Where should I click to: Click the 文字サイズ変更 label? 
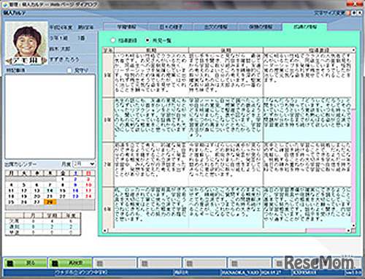click(x=329, y=13)
